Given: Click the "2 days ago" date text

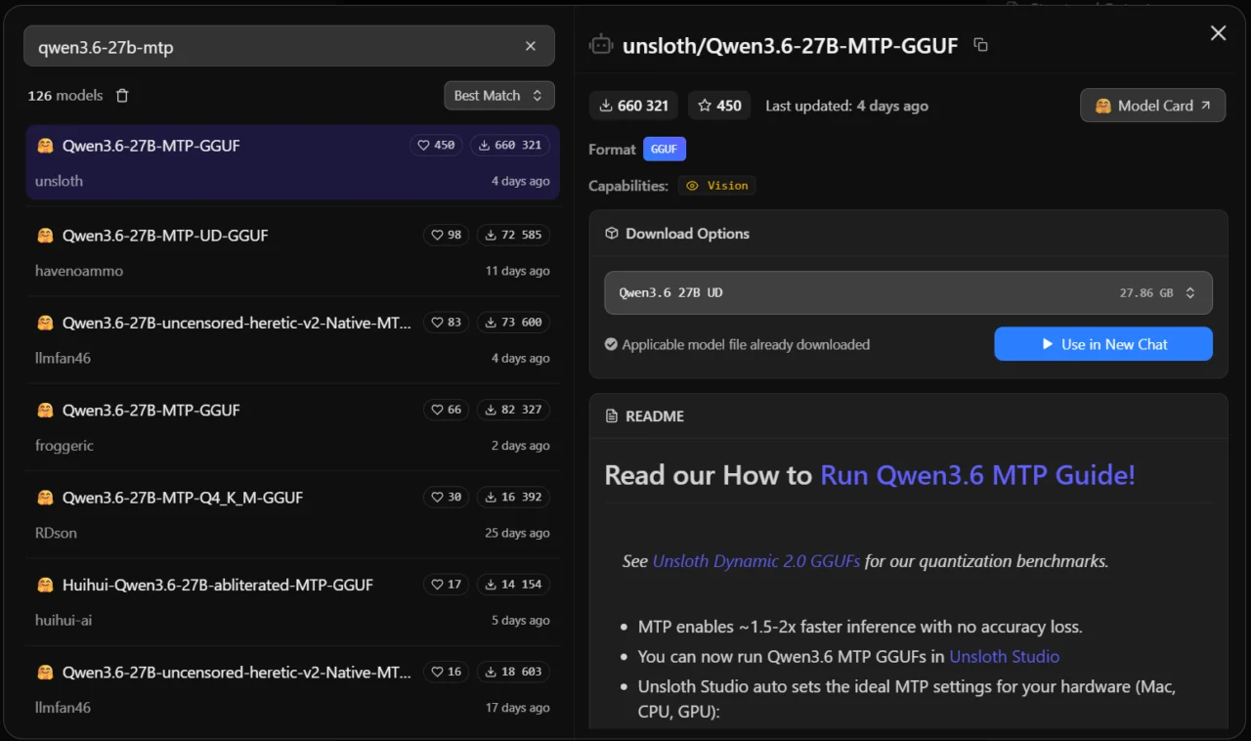Looking at the screenshot, I should pyautogui.click(x=521, y=446).
